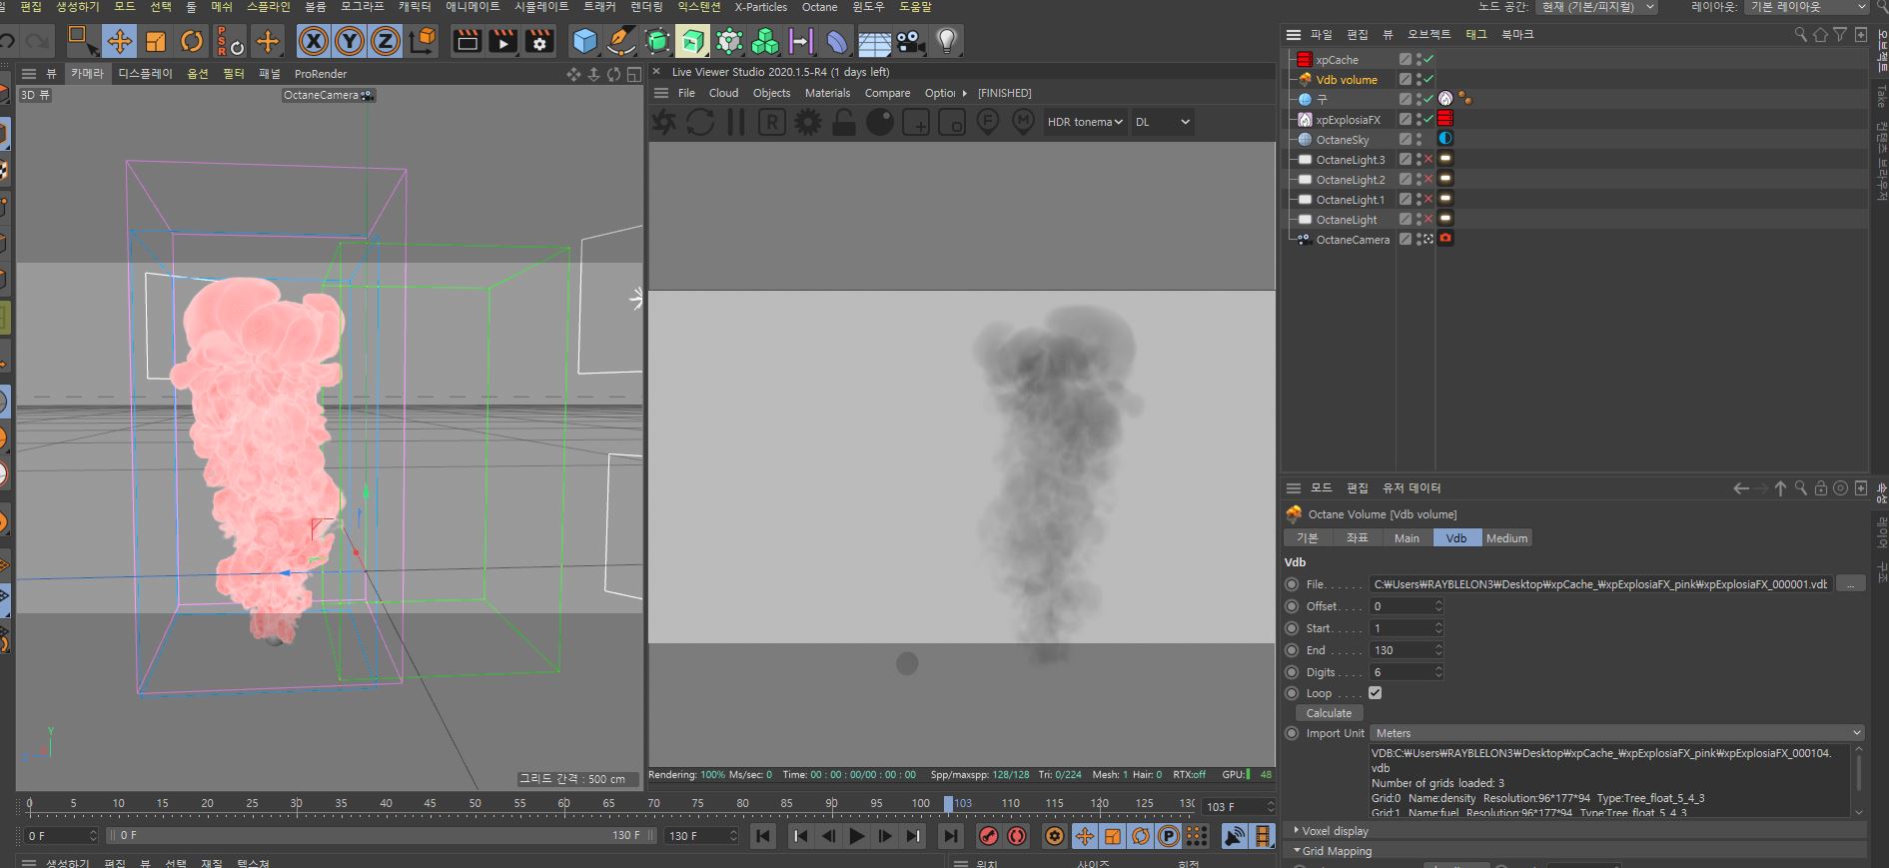Open the Import Unit Meters dropdown
The width and height of the screenshot is (1889, 868).
[1616, 733]
